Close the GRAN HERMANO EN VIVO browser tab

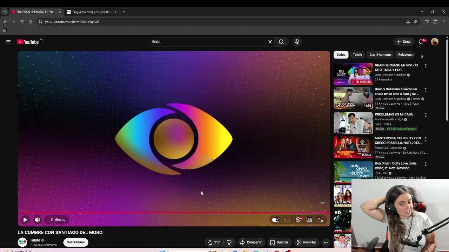[x=60, y=12]
